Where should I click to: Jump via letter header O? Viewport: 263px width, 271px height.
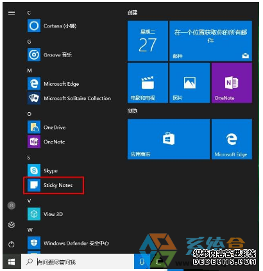coord(30,114)
